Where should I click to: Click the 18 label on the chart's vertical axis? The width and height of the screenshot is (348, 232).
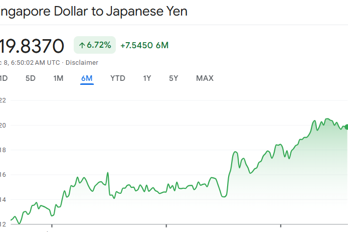click(3, 150)
